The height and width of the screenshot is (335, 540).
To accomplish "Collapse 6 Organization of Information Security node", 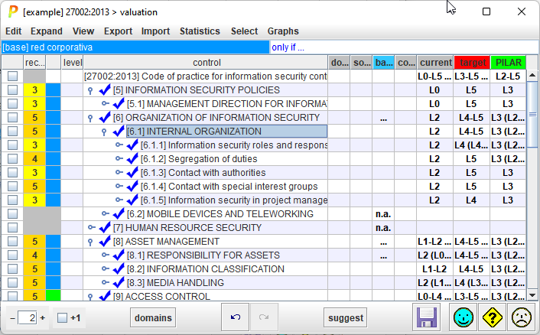I will tap(90, 118).
